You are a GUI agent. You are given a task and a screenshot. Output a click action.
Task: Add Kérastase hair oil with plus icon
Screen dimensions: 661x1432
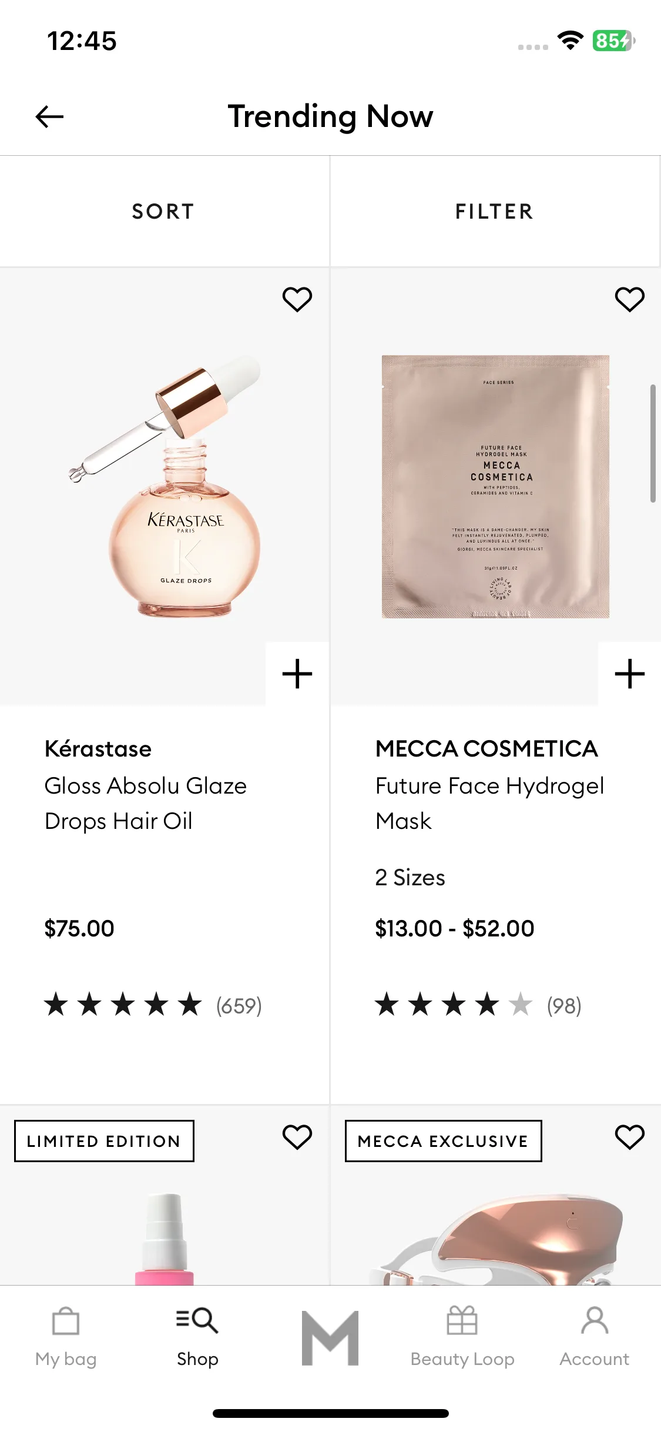pos(297,674)
